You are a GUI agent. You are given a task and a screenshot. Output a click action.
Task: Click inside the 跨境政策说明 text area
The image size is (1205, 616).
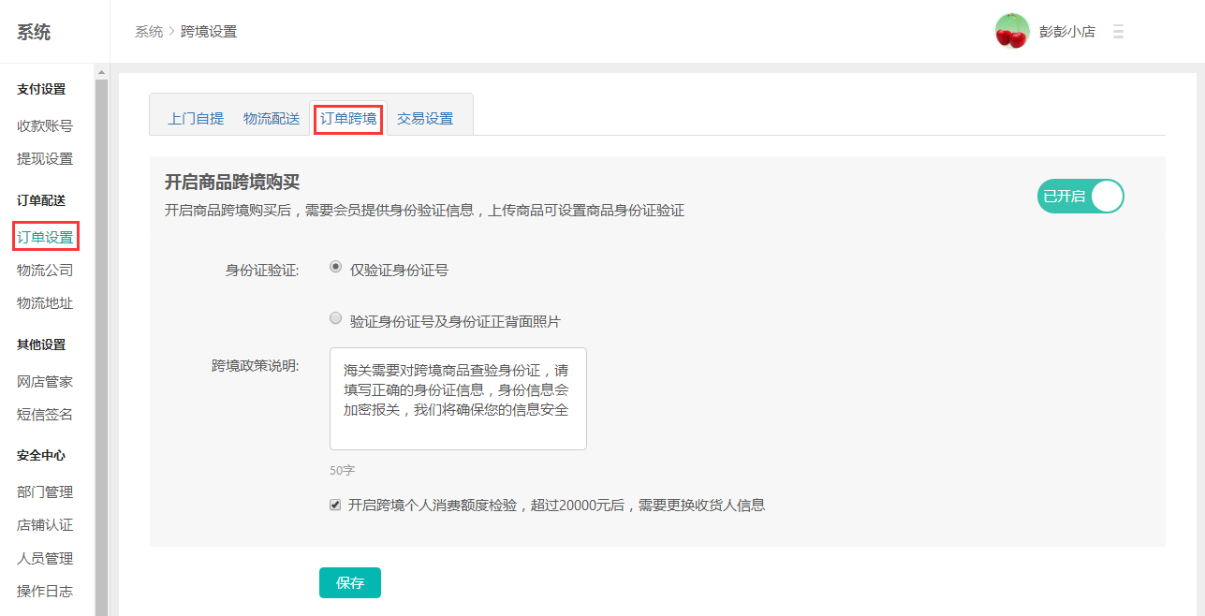[x=458, y=399]
